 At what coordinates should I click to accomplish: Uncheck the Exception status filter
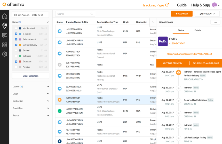pyautogui.click(x=16, y=61)
